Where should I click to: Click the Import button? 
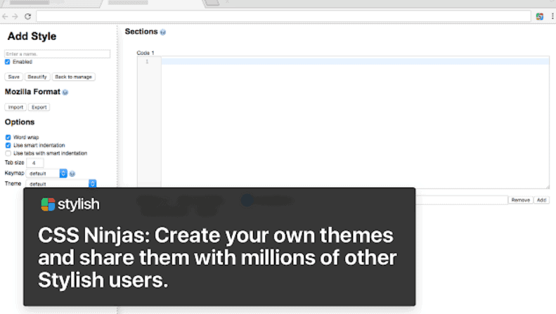[x=15, y=107]
